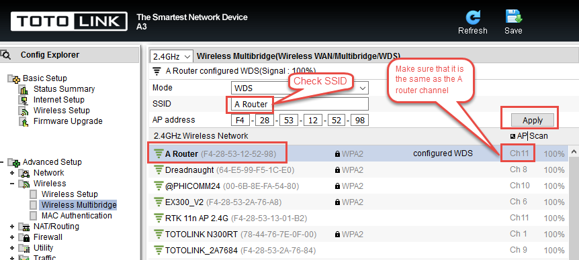Select the TOTOLINK N300RT network row
The width and height of the screenshot is (579, 260).
tap(359, 235)
